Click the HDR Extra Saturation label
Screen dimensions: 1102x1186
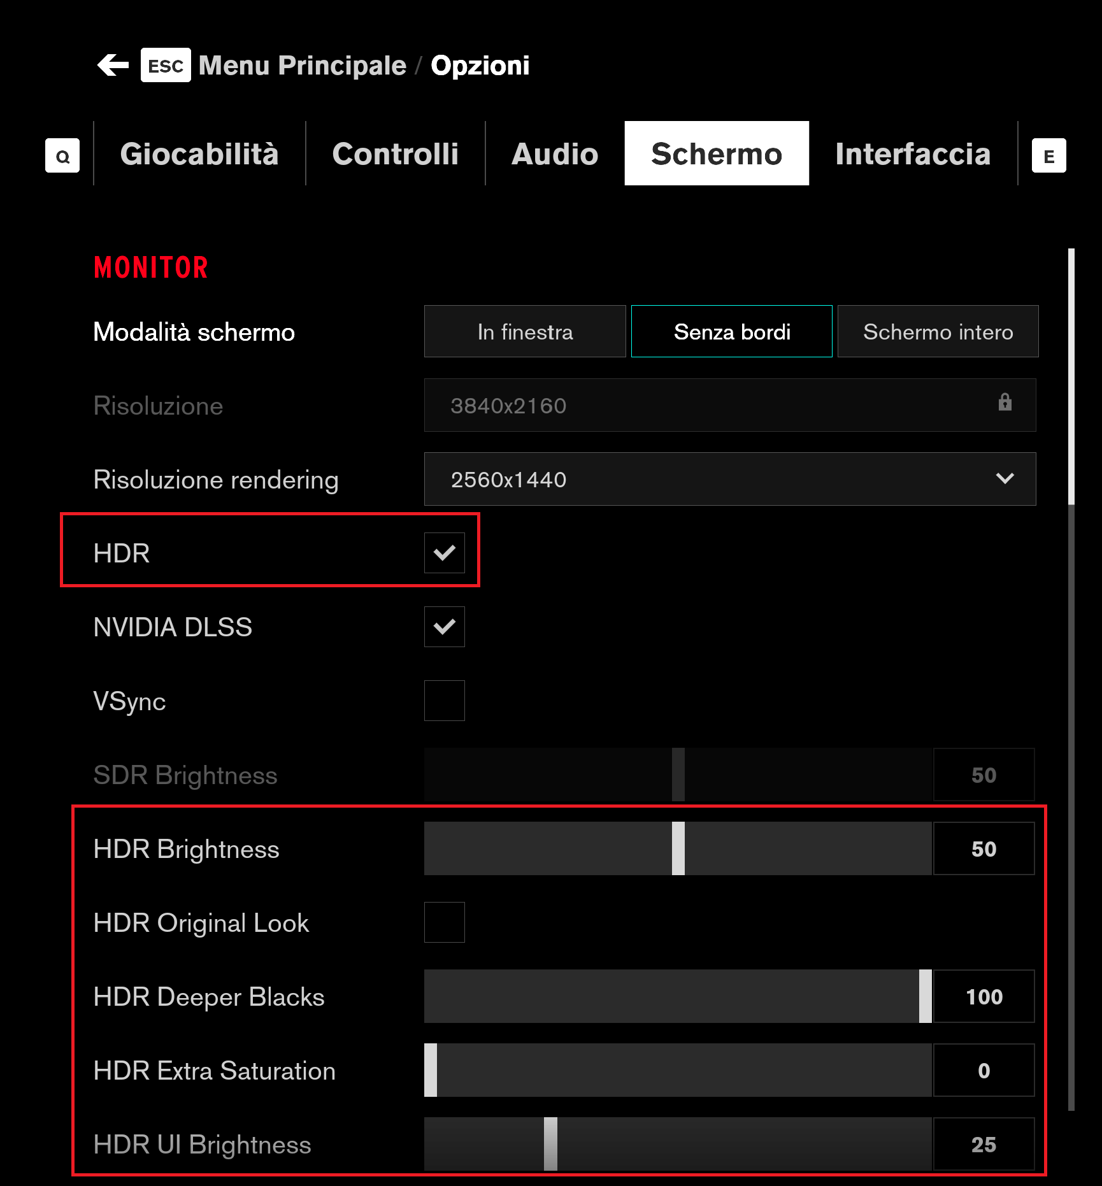point(214,1071)
